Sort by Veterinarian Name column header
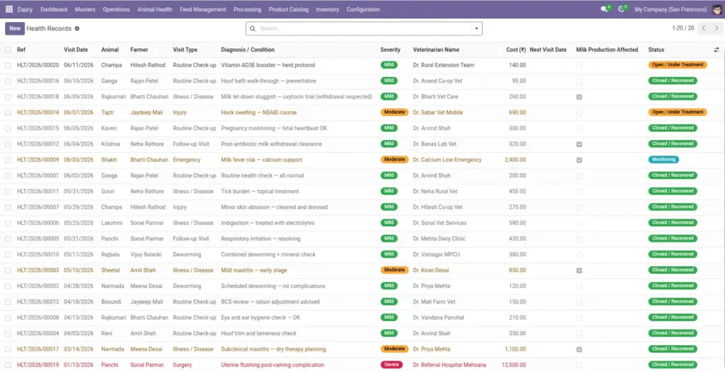Screen dimensions: 725x372 (436, 50)
